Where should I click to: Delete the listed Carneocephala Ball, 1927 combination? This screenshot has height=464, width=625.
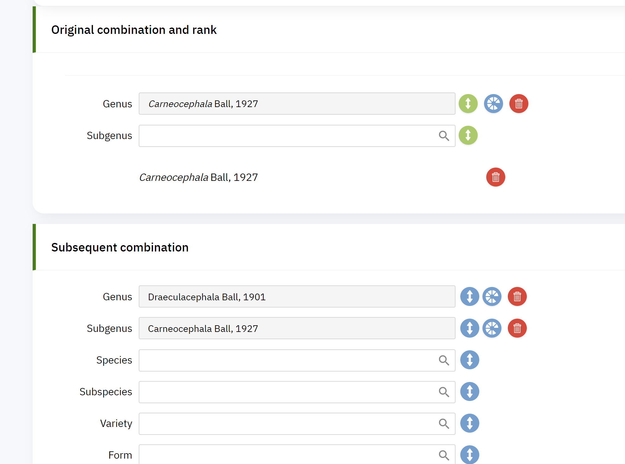tap(495, 177)
